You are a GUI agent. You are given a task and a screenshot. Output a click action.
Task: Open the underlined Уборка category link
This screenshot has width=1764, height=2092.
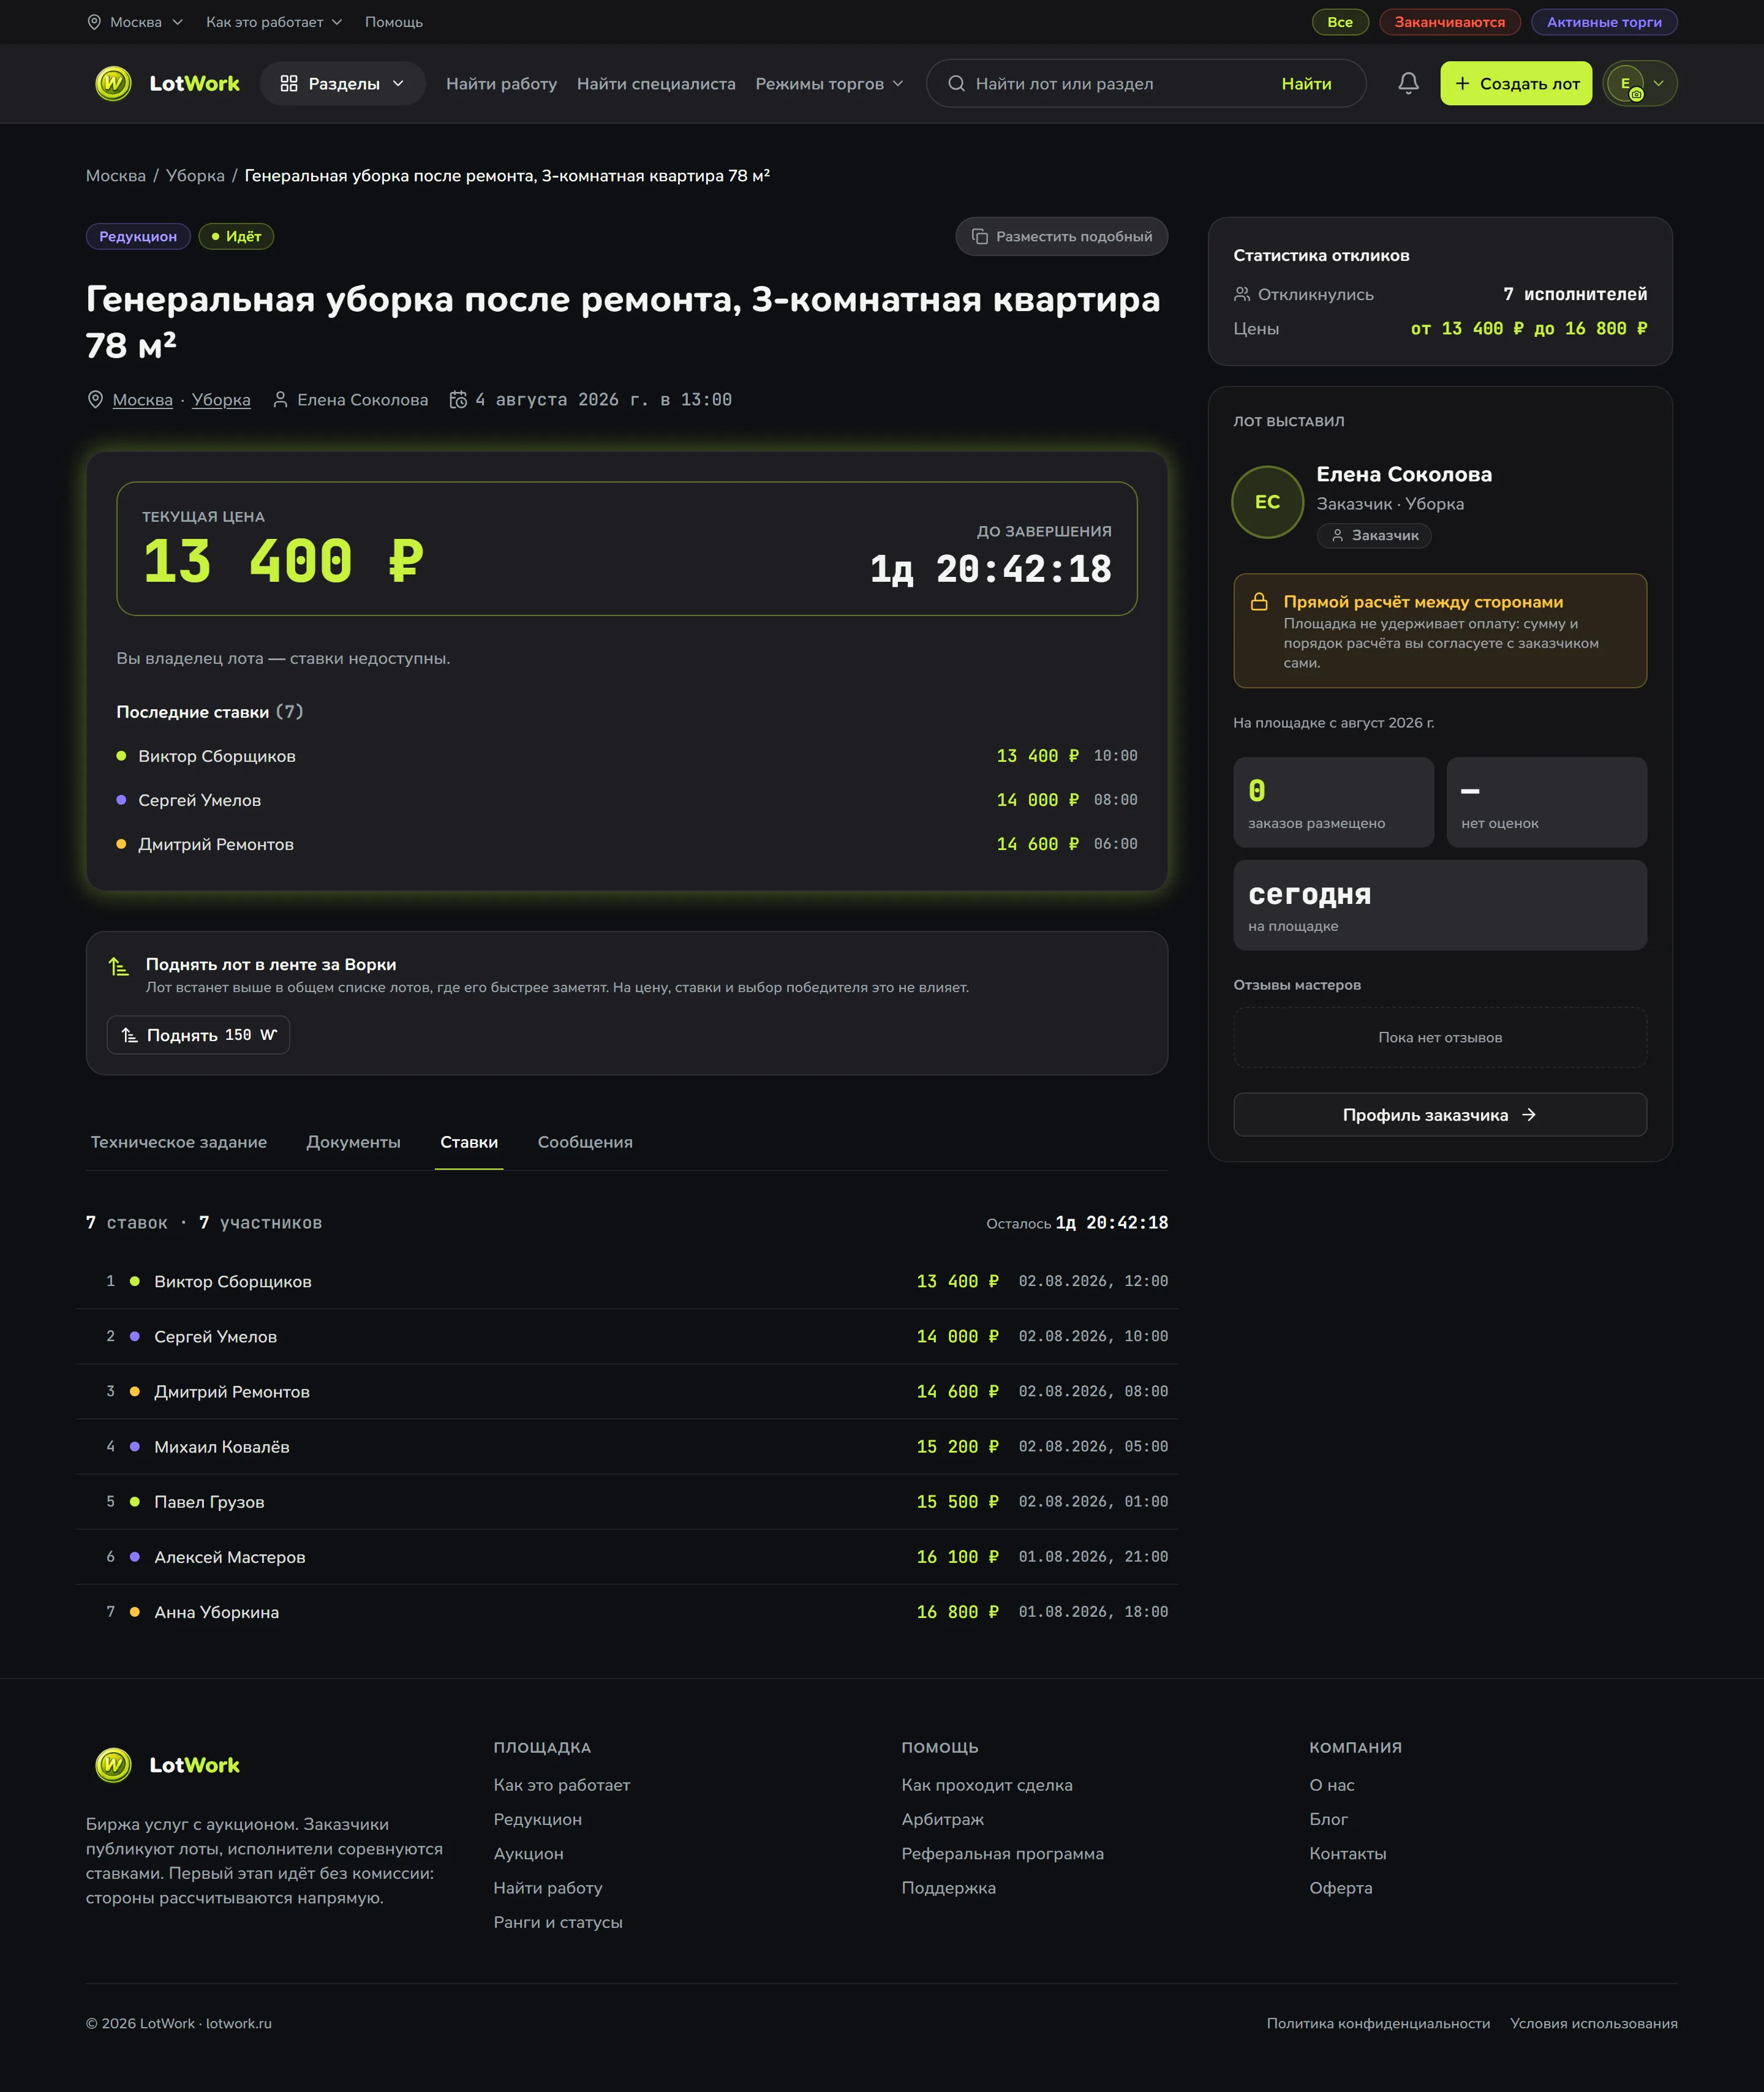[221, 400]
